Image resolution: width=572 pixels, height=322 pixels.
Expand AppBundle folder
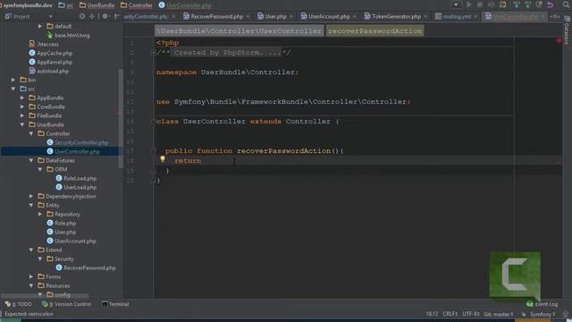click(22, 97)
